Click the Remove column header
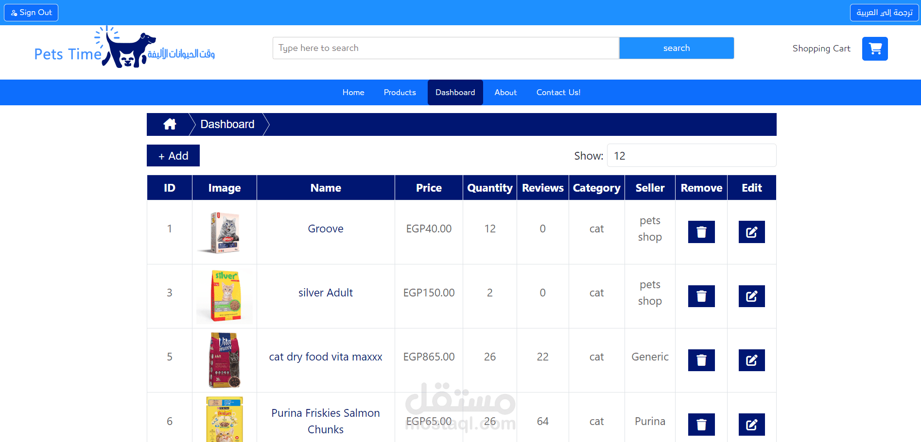 (701, 188)
